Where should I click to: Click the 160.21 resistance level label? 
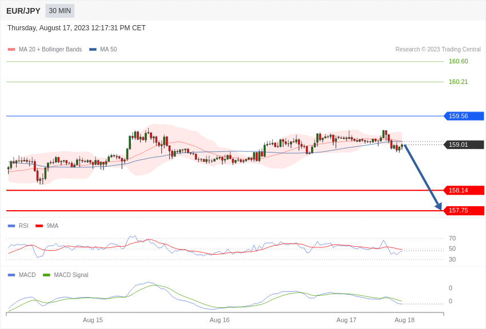[459, 82]
